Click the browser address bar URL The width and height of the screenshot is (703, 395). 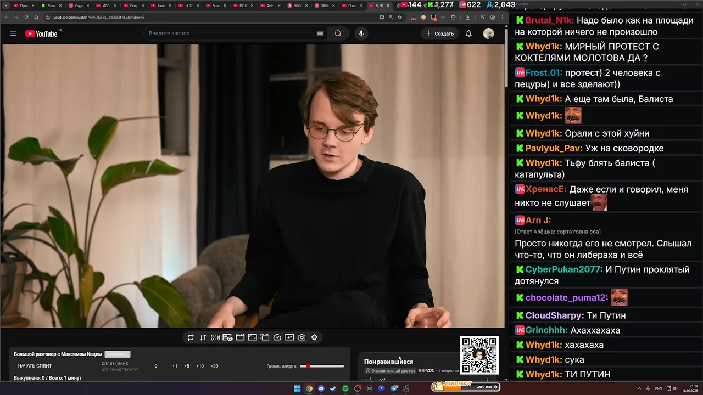(99, 17)
